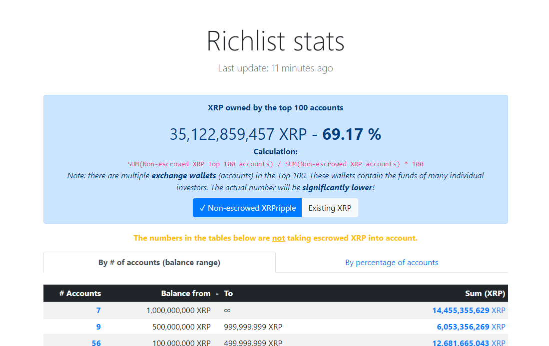The width and height of the screenshot is (549, 346).
Task: Open the By percentage of accounts tab
Action: 392,263
